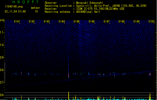Click the 1.0 kHz axis label

tap(2, 45)
